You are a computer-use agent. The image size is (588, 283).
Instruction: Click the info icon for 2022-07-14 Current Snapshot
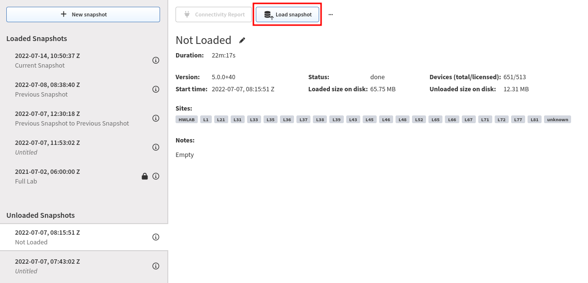[156, 60]
